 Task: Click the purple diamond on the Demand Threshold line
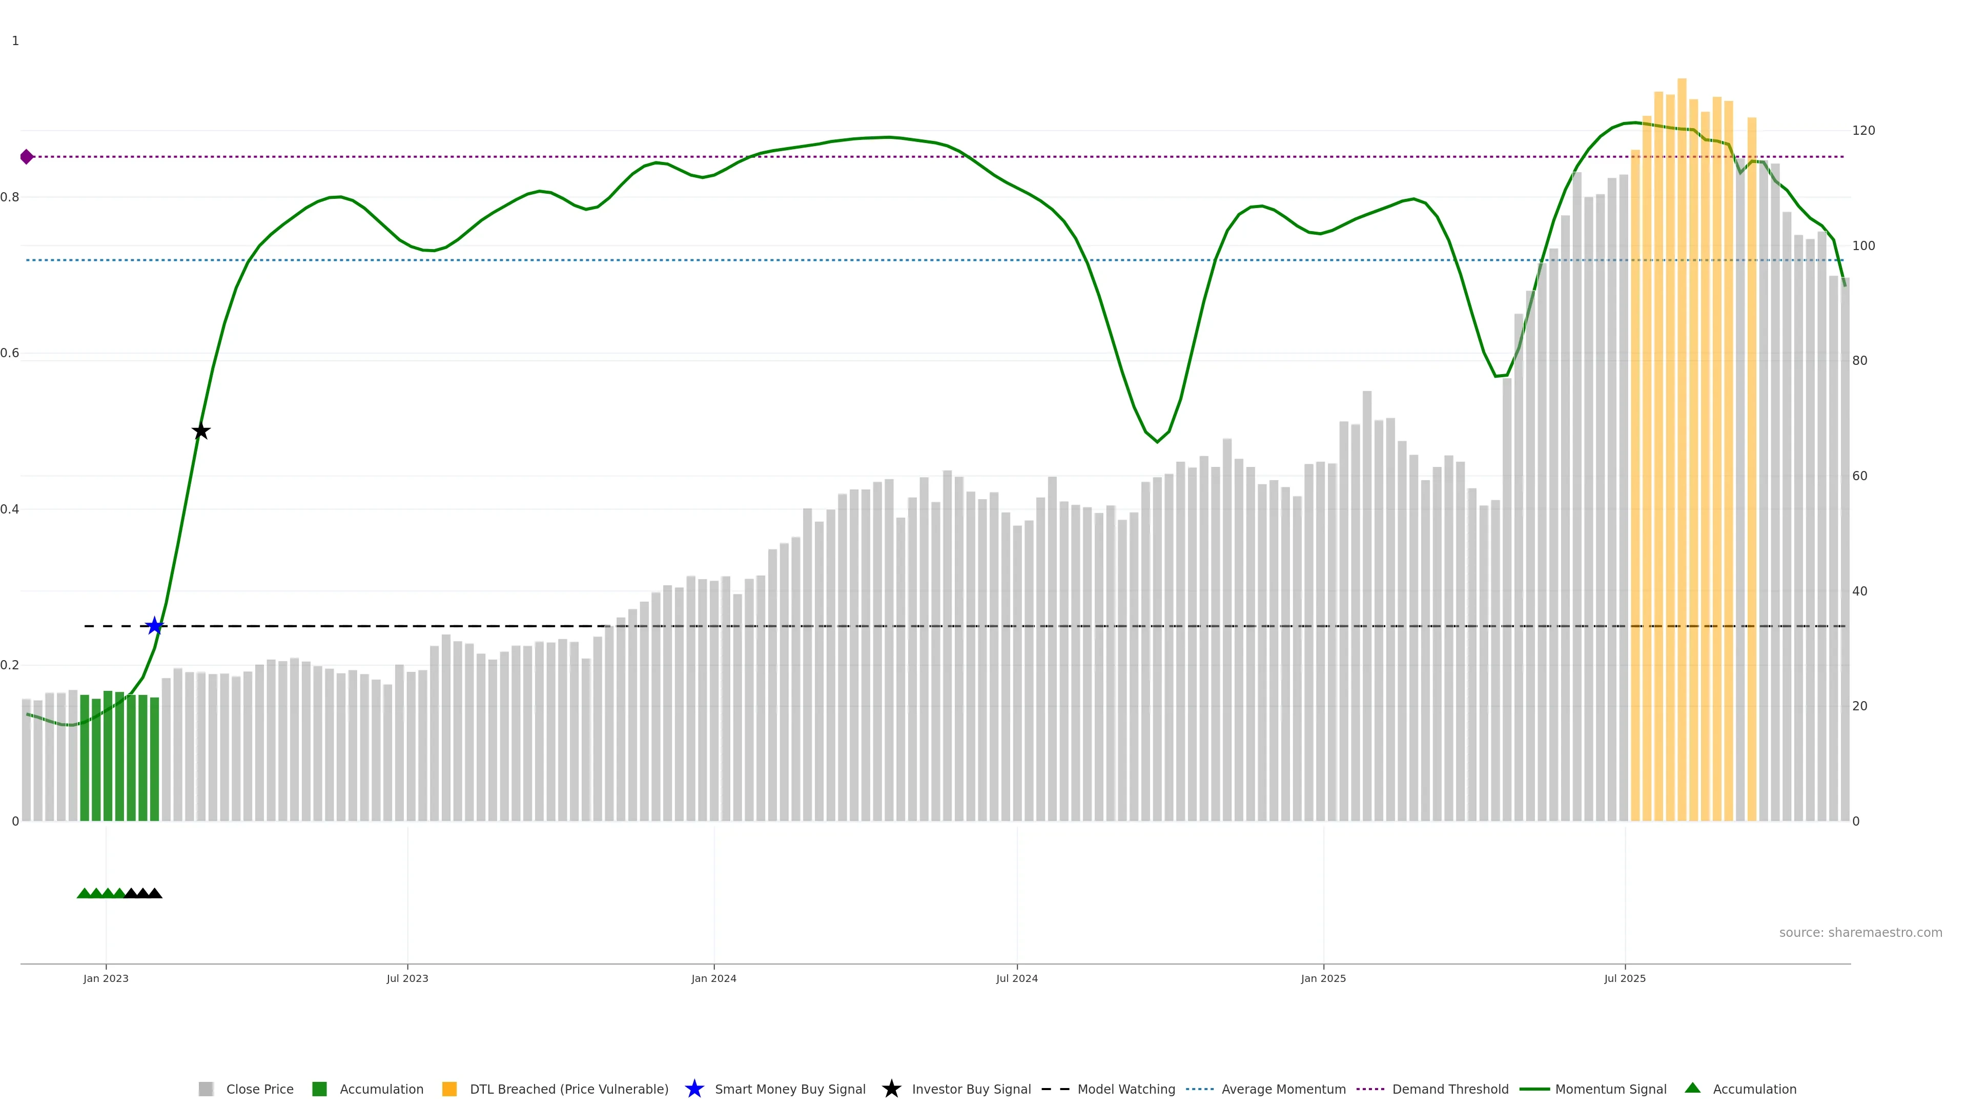click(27, 157)
